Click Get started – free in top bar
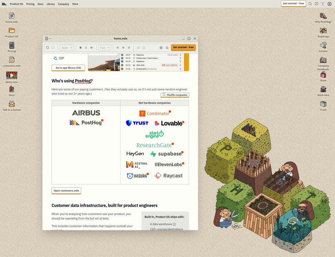The width and height of the screenshot is (335, 257). pyautogui.click(x=293, y=4)
